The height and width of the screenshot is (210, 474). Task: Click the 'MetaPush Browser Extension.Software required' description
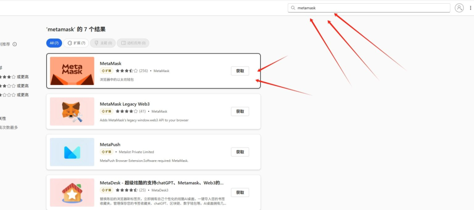coord(144,161)
